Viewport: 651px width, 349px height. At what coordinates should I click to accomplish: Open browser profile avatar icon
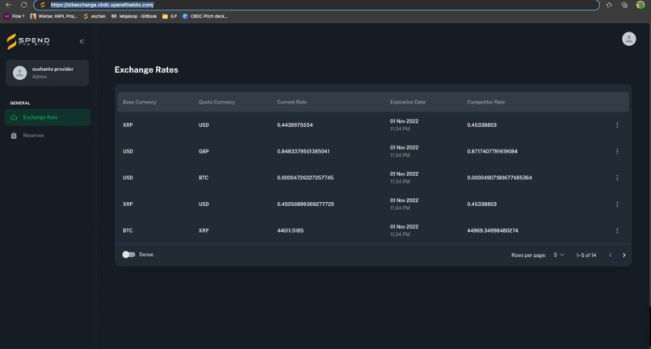[640, 5]
